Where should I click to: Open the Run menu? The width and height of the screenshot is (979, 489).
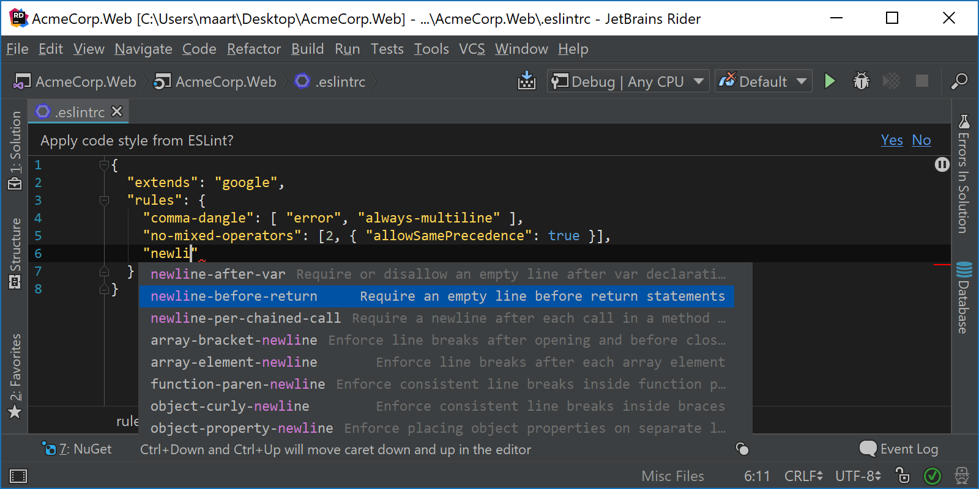(347, 49)
